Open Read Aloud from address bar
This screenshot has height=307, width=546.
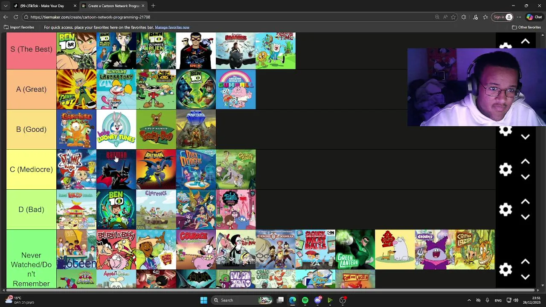click(445, 17)
